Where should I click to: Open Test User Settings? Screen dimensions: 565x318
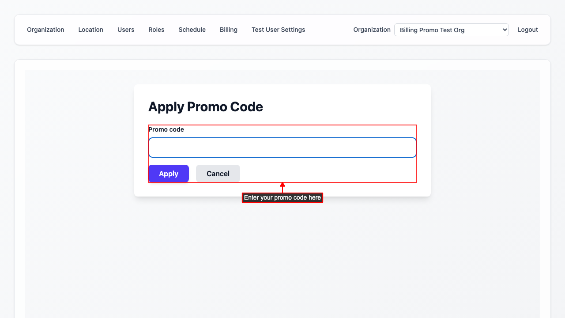pos(279,30)
